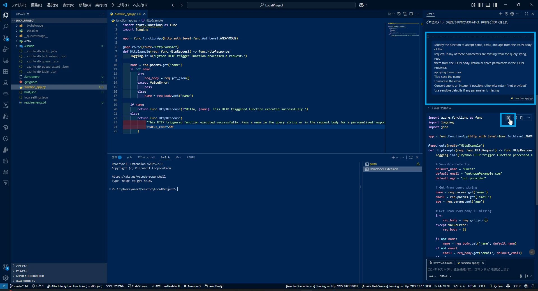Screen dimensions: 538x291
Task: Start voice chat with microphone icon
Action: coord(521,276)
